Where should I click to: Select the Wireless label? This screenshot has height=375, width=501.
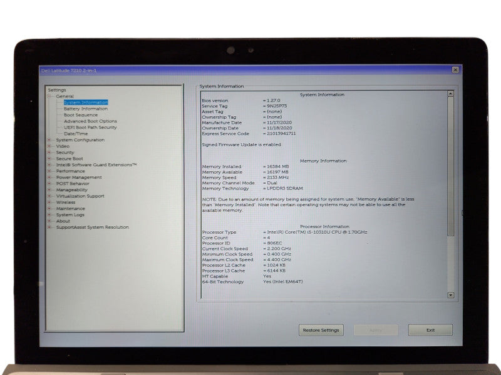click(66, 202)
